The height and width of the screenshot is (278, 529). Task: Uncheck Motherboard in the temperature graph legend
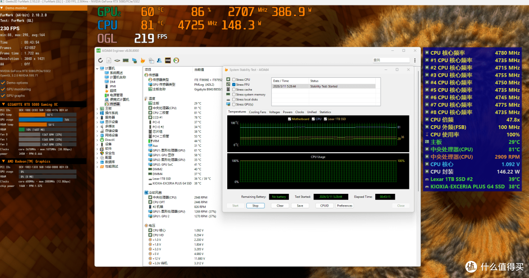point(289,119)
